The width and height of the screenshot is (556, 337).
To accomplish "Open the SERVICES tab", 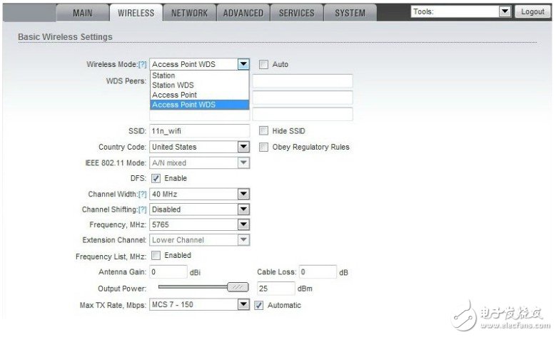I will (296, 13).
